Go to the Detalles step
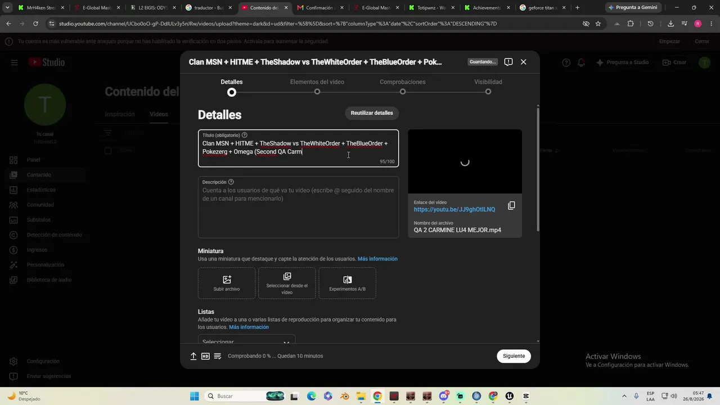Screen dimensions: 720x405 (x=232, y=87)
